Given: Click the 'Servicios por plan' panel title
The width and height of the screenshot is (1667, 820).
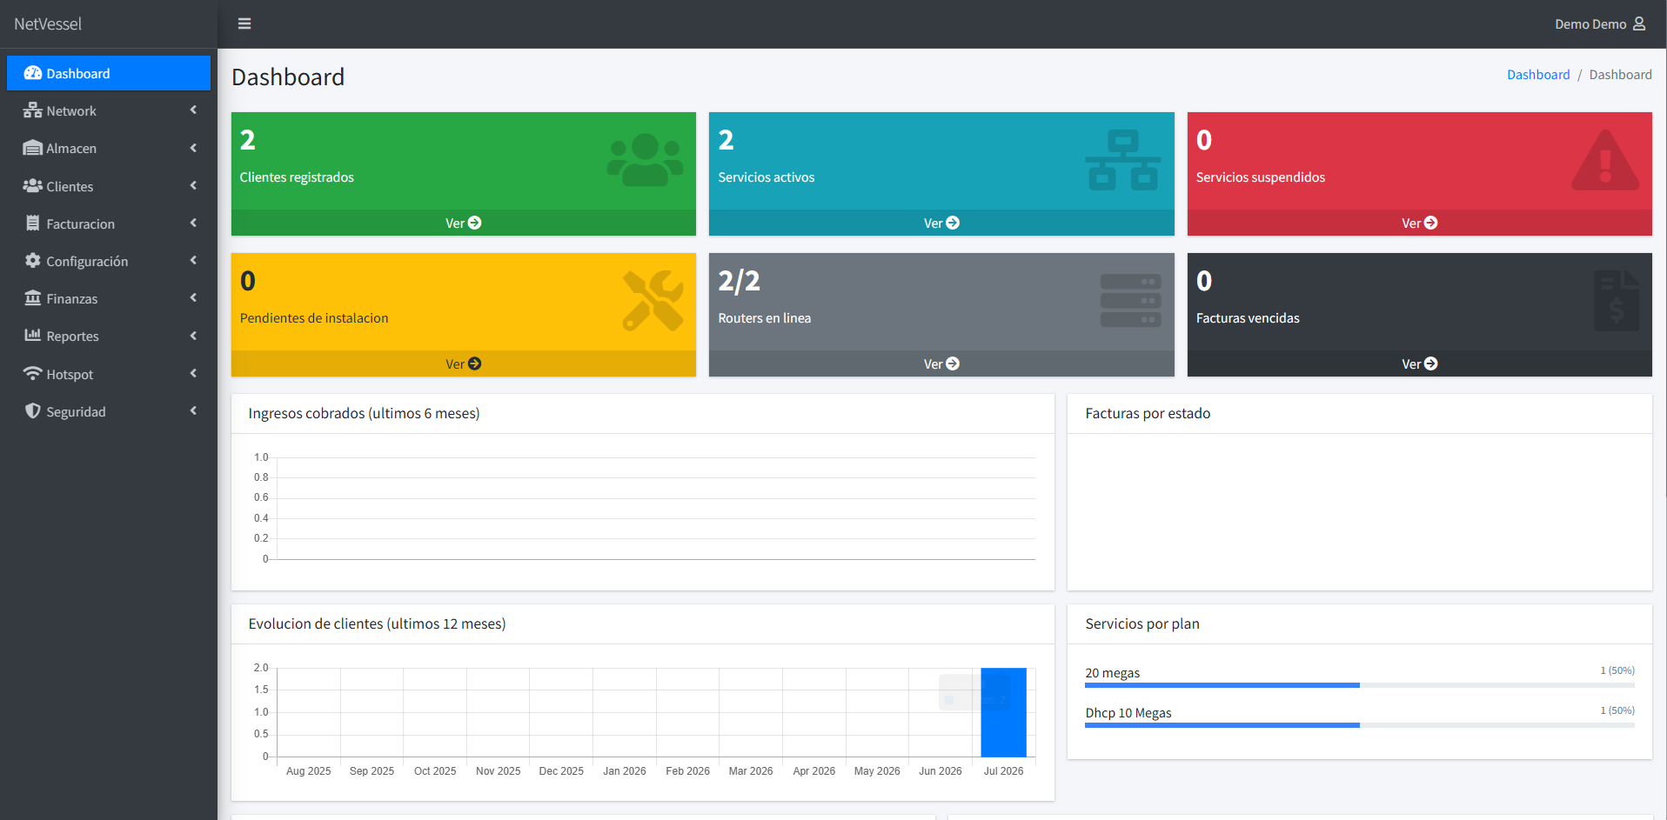Looking at the screenshot, I should 1142,623.
